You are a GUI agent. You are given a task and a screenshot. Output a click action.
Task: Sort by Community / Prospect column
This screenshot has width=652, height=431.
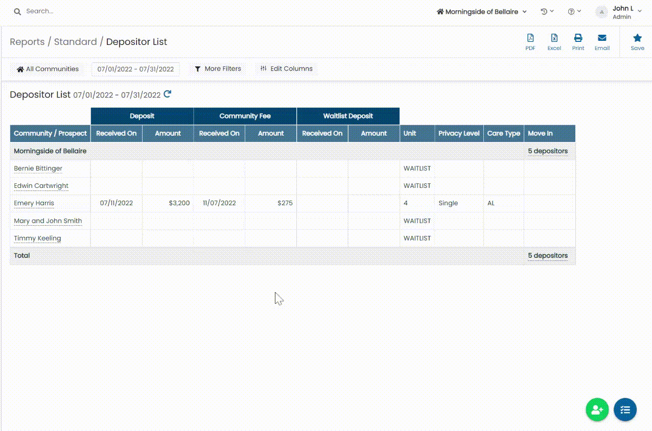tap(50, 133)
